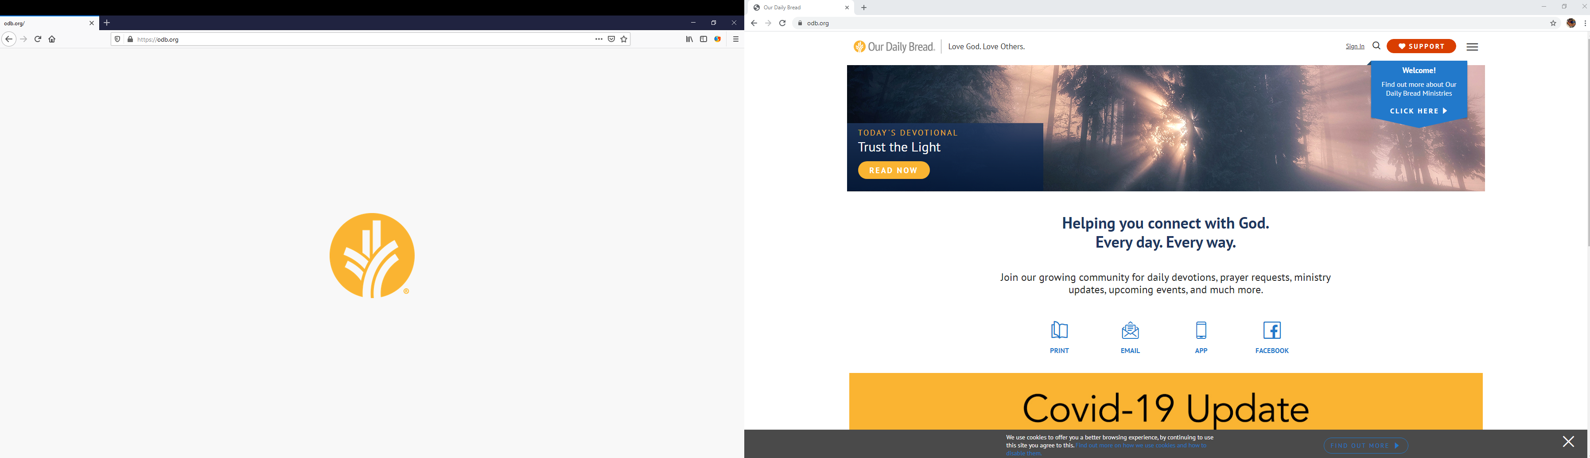This screenshot has width=1590, height=458.
Task: Open the Firefox Library icon
Action: tap(689, 38)
